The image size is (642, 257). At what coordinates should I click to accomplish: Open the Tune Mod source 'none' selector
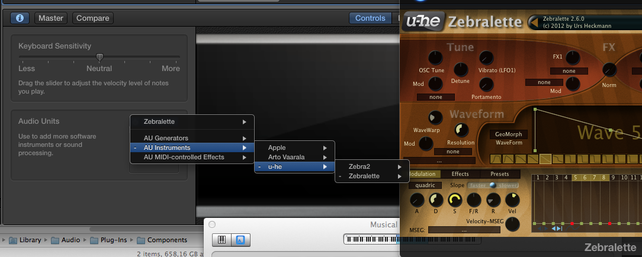[x=436, y=97]
